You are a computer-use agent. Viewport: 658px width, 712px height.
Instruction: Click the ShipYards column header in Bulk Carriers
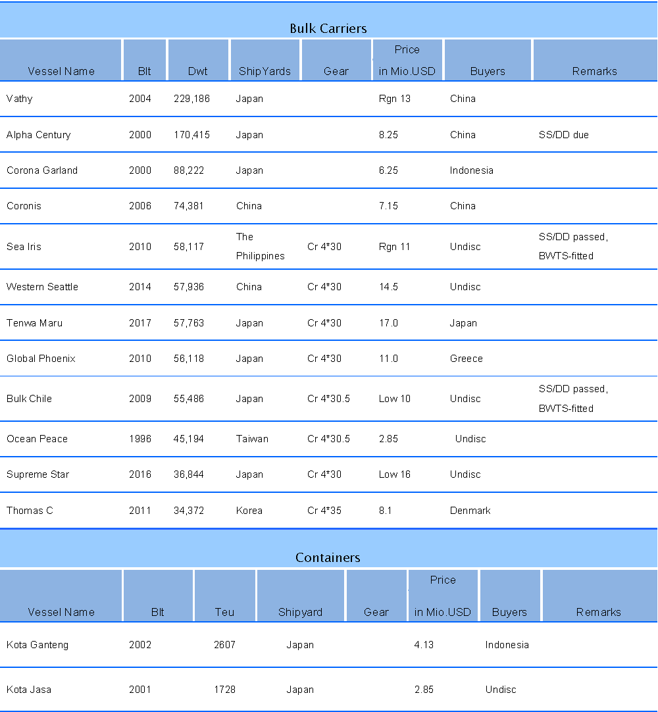pyautogui.click(x=265, y=71)
